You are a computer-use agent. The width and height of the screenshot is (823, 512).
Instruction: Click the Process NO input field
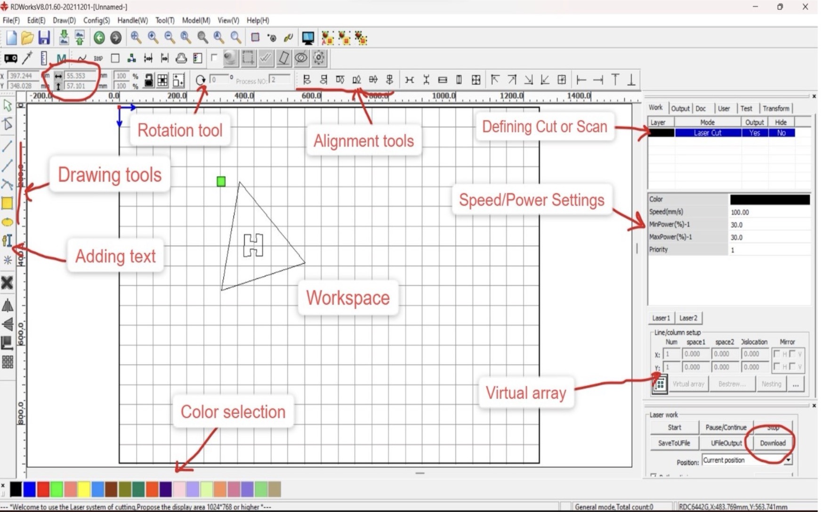pos(280,80)
